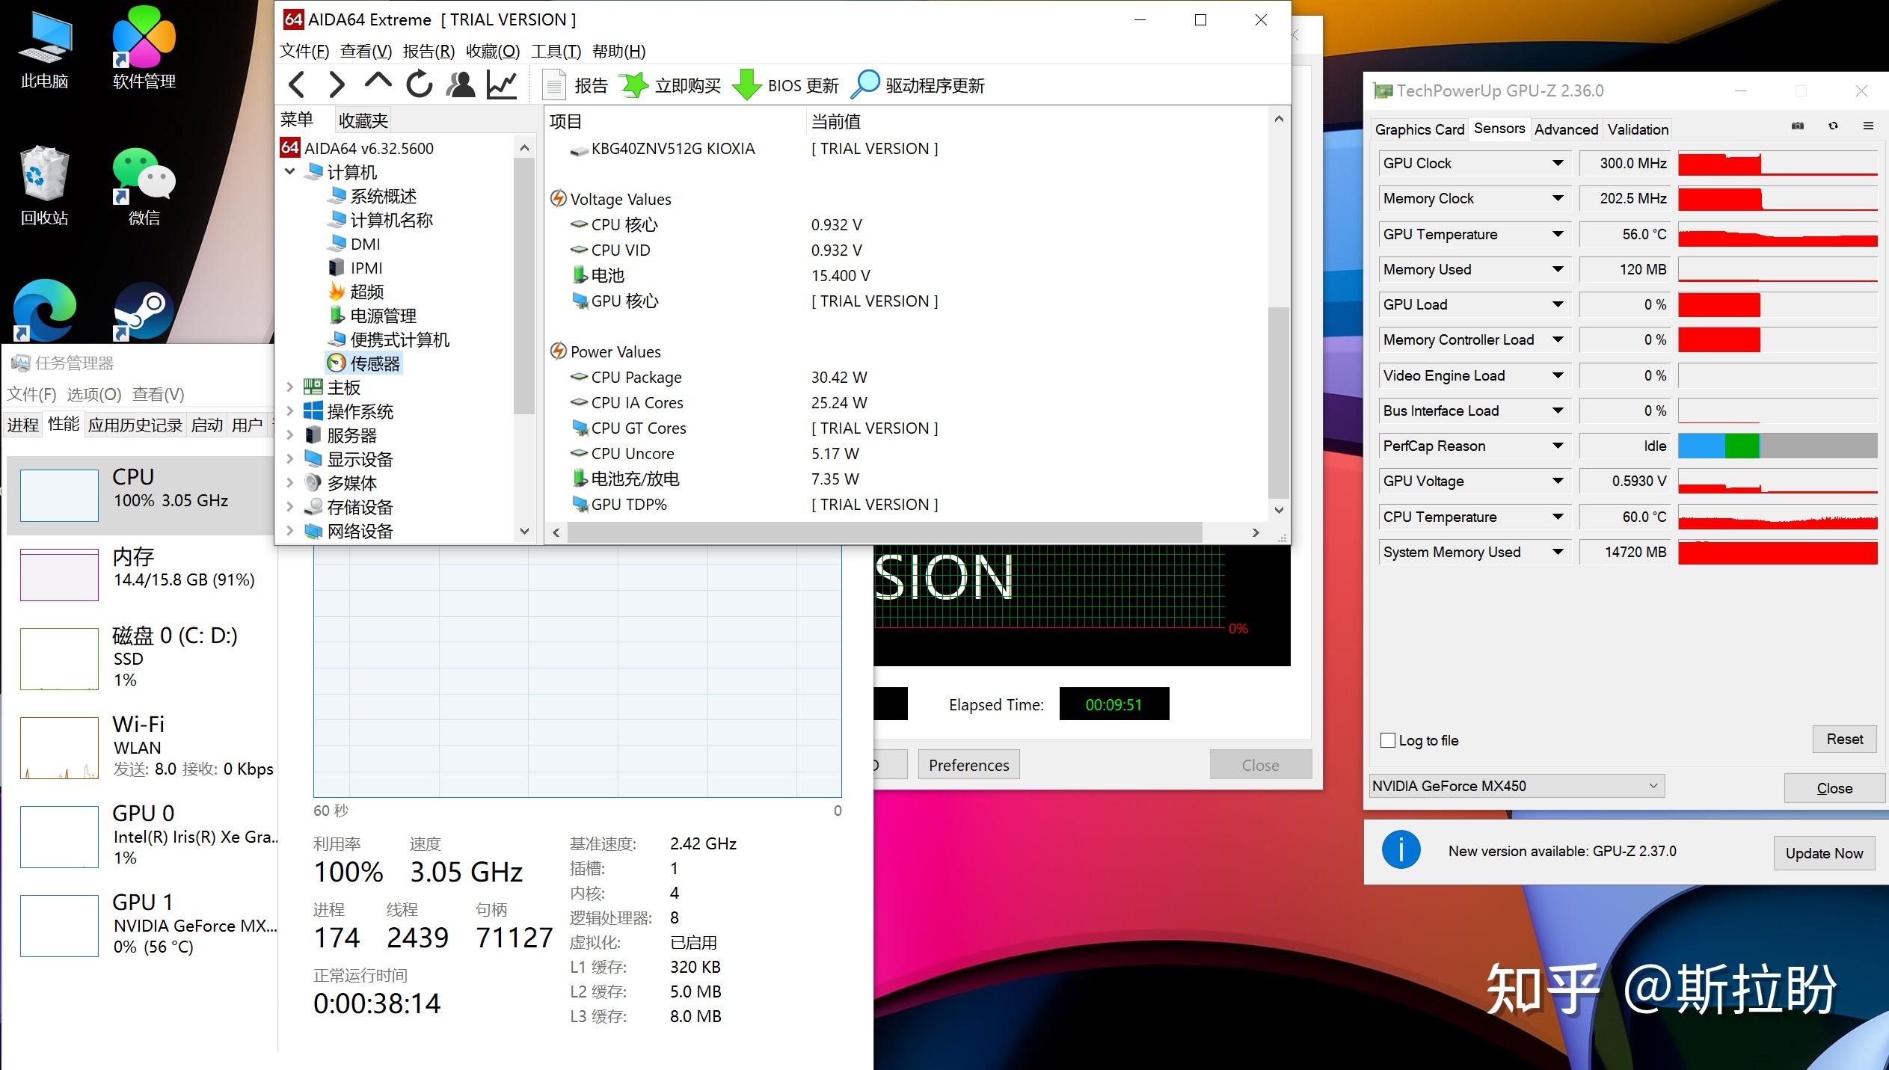The width and height of the screenshot is (1889, 1070).
Task: Open Task Manager 选项(O) menu
Action: 93,394
